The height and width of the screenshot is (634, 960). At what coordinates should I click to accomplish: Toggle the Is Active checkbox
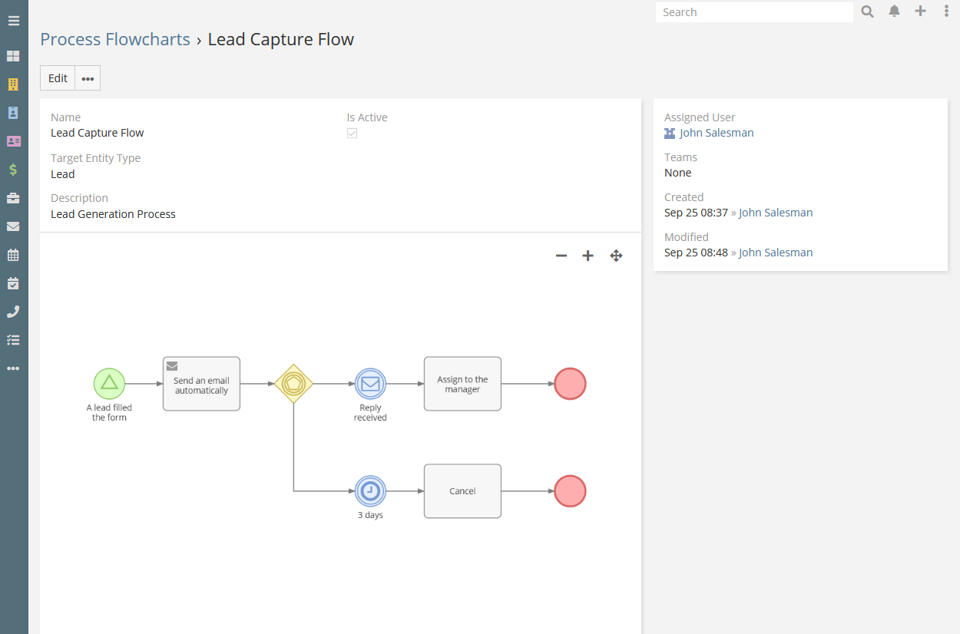pyautogui.click(x=353, y=134)
